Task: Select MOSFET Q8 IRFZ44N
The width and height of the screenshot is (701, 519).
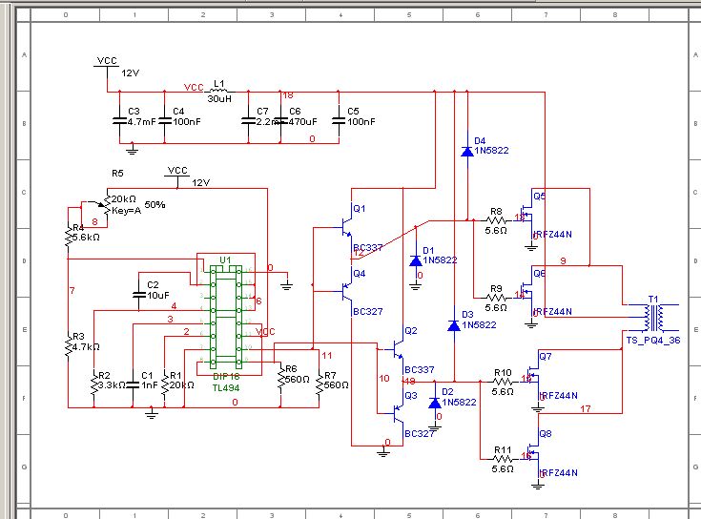Action: (534, 455)
